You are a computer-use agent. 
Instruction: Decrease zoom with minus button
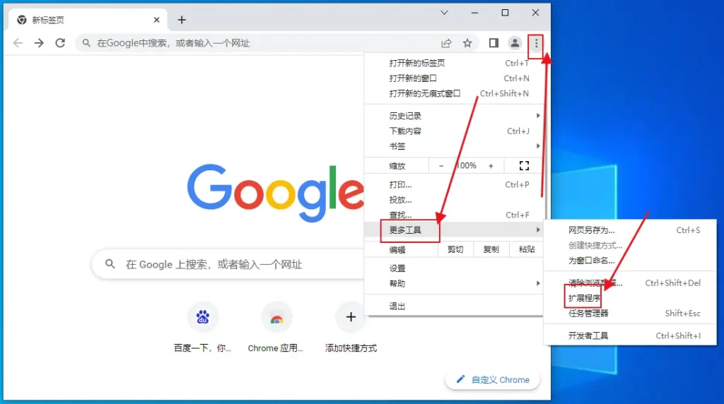click(x=441, y=165)
